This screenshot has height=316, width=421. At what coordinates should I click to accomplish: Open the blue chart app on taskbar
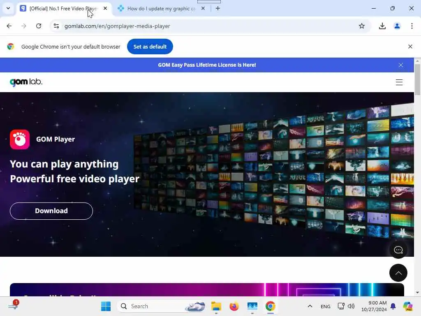point(252,306)
